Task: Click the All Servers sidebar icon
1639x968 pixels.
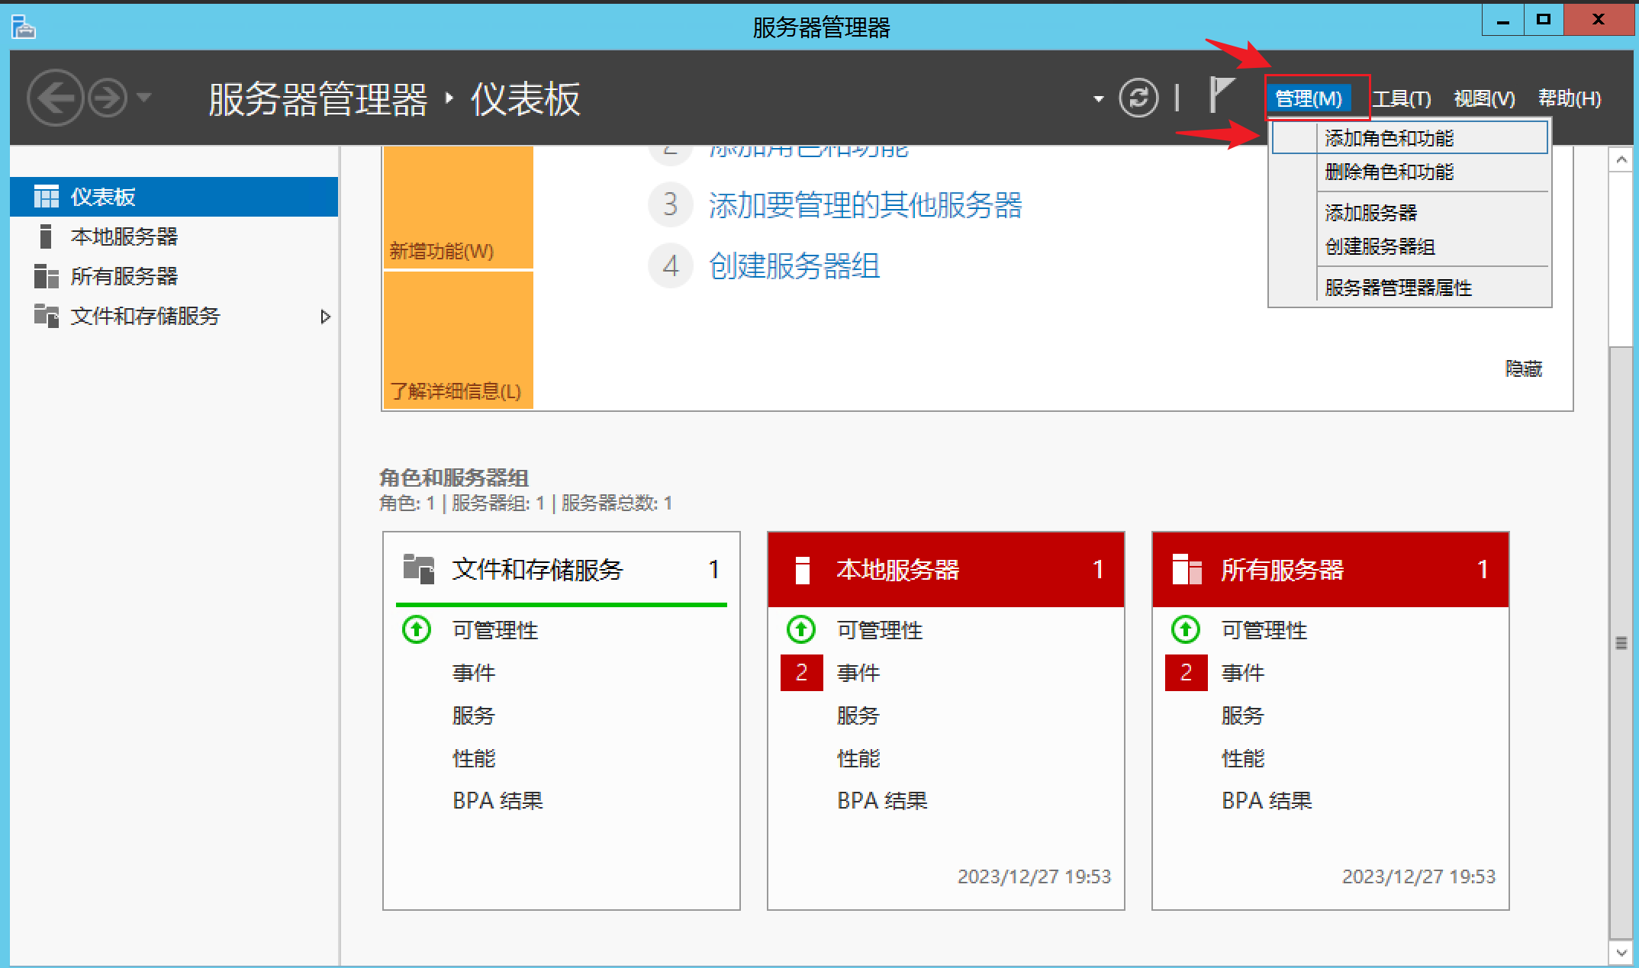Action: [x=47, y=276]
